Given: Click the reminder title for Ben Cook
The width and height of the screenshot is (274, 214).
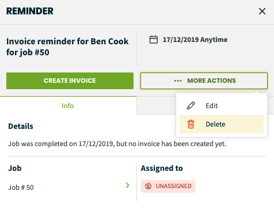Looking at the screenshot, I should 67,47.
